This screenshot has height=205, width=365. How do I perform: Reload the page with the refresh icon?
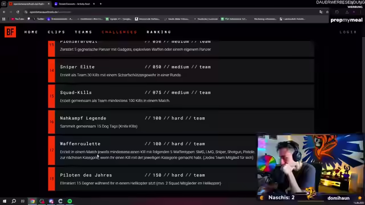click(18, 12)
